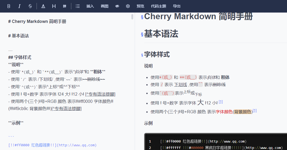Toggle the eye preview visibility icon
Image resolution: width=287 pixels, height=150 pixels.
(117, 6)
